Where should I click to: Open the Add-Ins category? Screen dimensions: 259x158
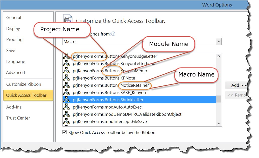[x=14, y=107]
